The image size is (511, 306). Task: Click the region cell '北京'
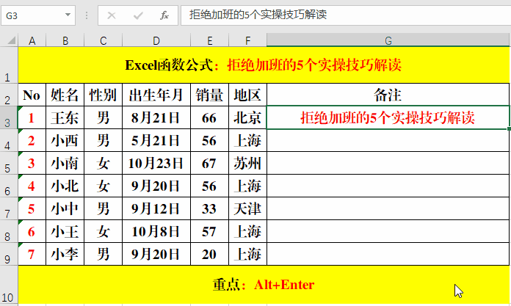pos(247,117)
